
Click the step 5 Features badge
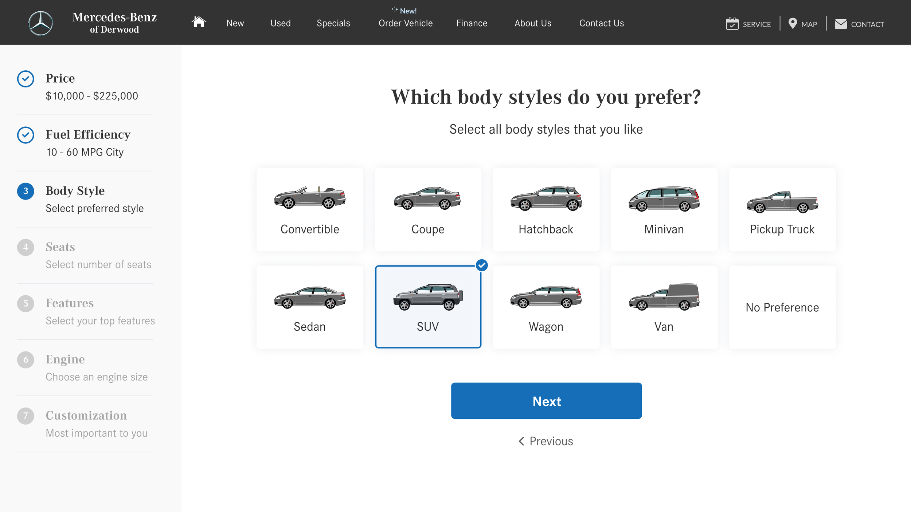[x=26, y=303]
